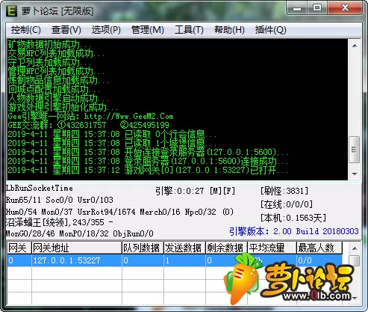The image size is (368, 312).
Task: Open the 管理(M) menu
Action: pyautogui.click(x=148, y=30)
